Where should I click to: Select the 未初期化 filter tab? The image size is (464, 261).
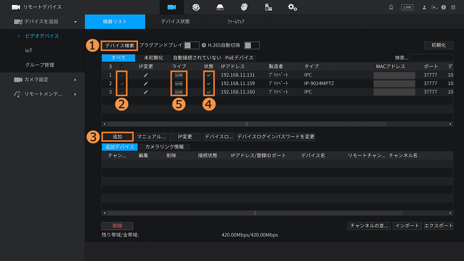(154, 58)
